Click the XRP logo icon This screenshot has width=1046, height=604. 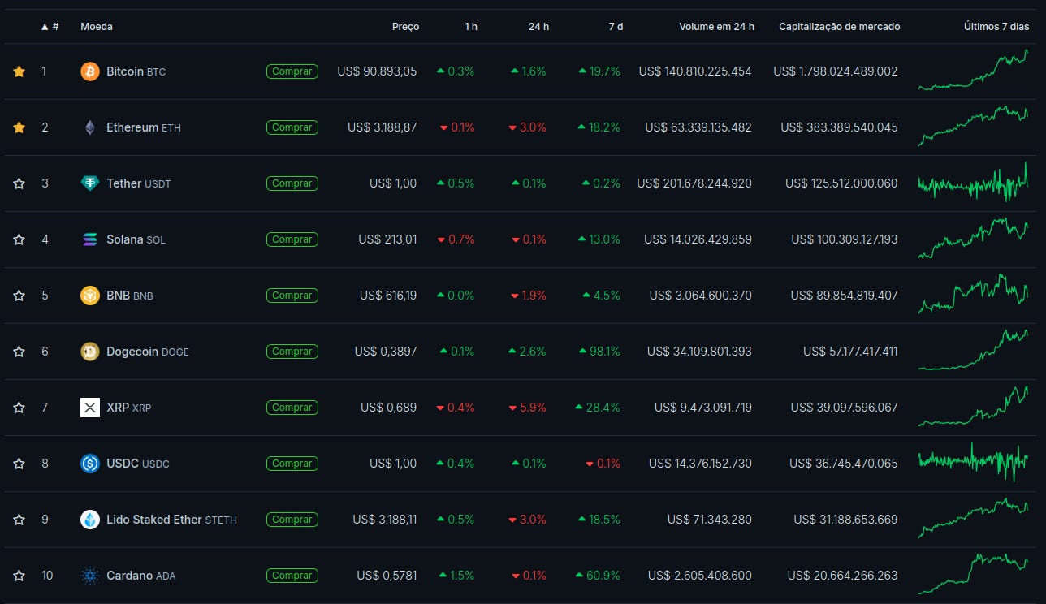[90, 408]
